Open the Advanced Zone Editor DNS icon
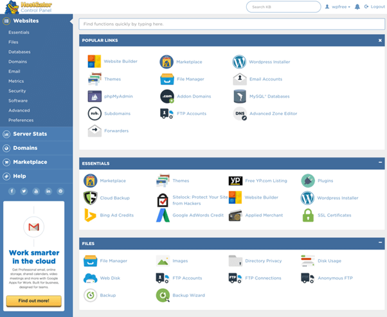The height and width of the screenshot is (317, 387). 240,114
